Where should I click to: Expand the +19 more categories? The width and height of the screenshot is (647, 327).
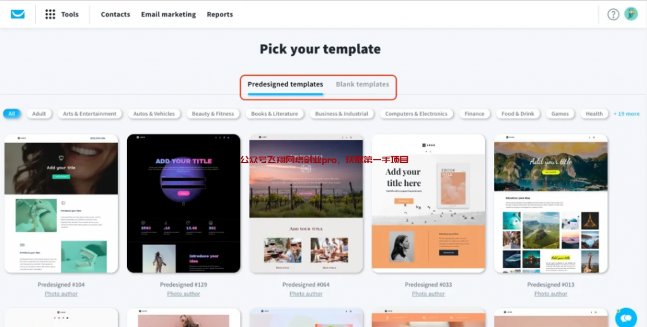626,114
